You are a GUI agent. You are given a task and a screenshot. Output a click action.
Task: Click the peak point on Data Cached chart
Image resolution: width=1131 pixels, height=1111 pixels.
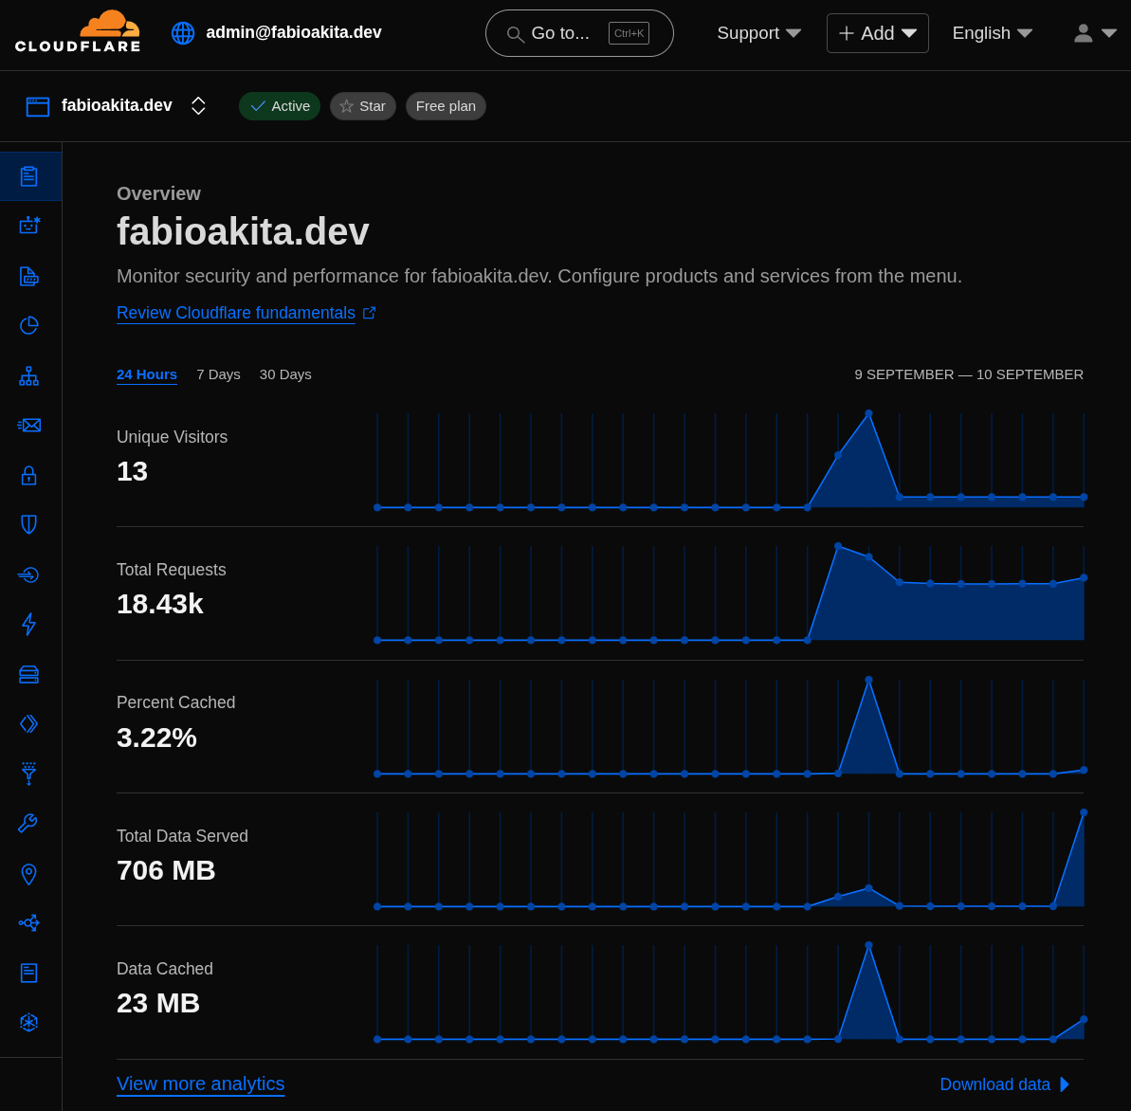(x=868, y=945)
